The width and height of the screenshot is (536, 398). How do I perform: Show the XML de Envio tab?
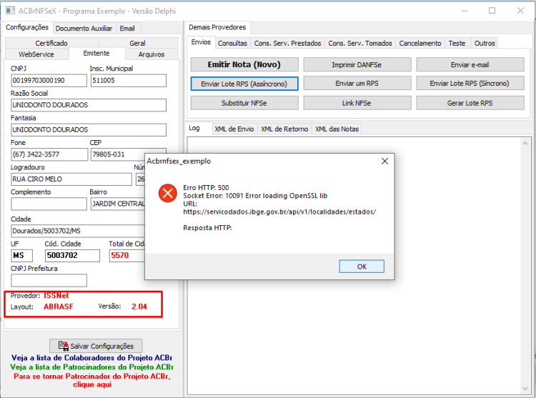pos(234,129)
